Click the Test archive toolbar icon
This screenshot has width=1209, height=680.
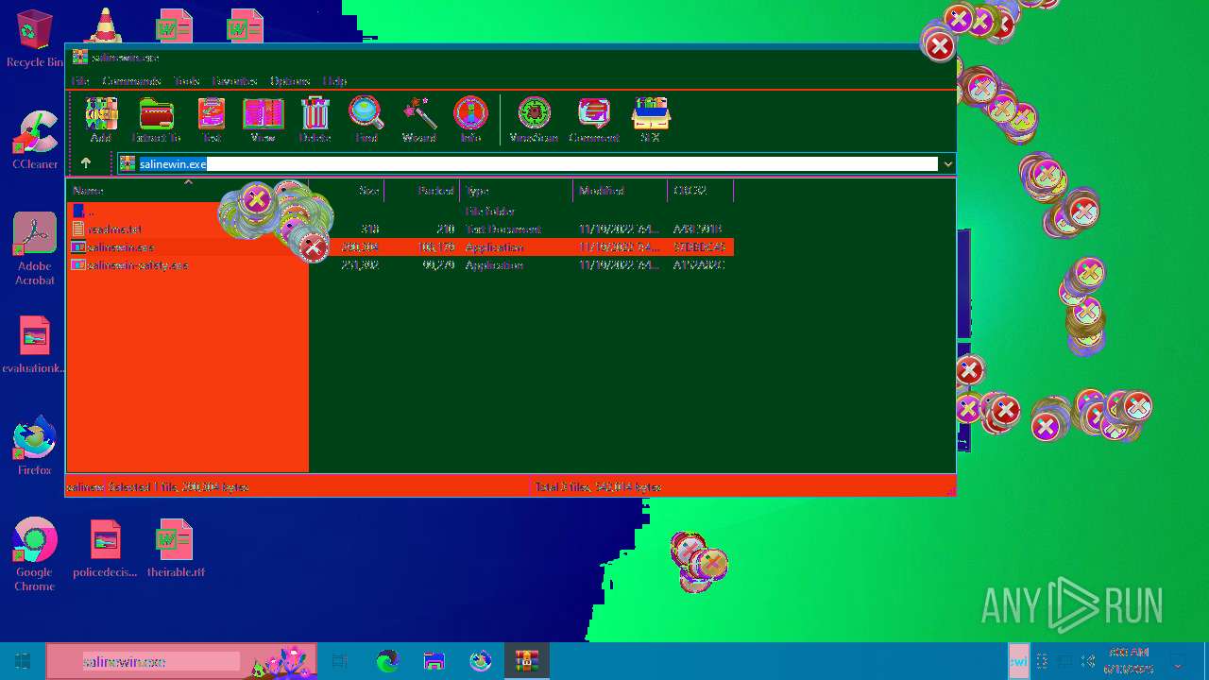click(x=212, y=119)
